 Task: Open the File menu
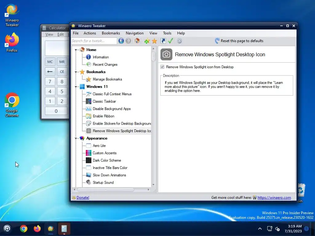click(x=76, y=33)
